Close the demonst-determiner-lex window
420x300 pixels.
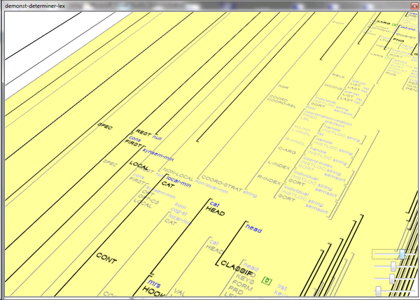[x=414, y=6]
